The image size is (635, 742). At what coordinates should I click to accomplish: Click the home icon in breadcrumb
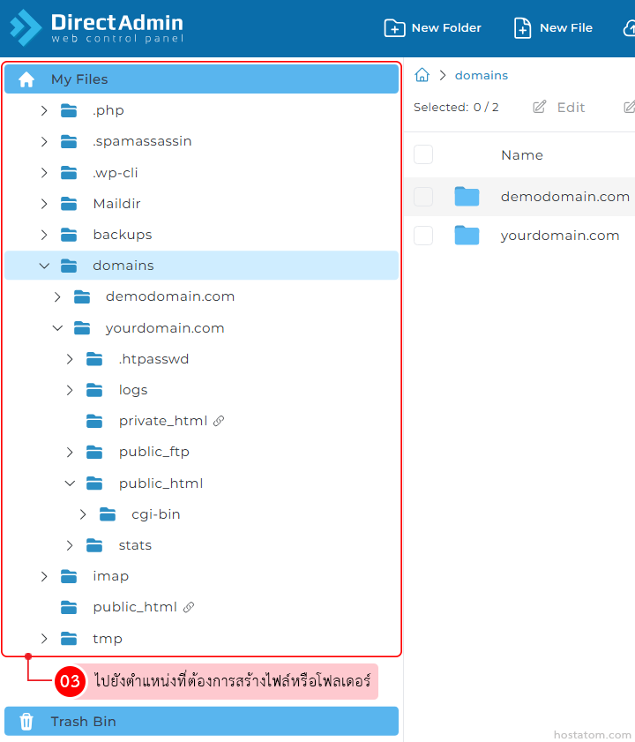click(422, 75)
